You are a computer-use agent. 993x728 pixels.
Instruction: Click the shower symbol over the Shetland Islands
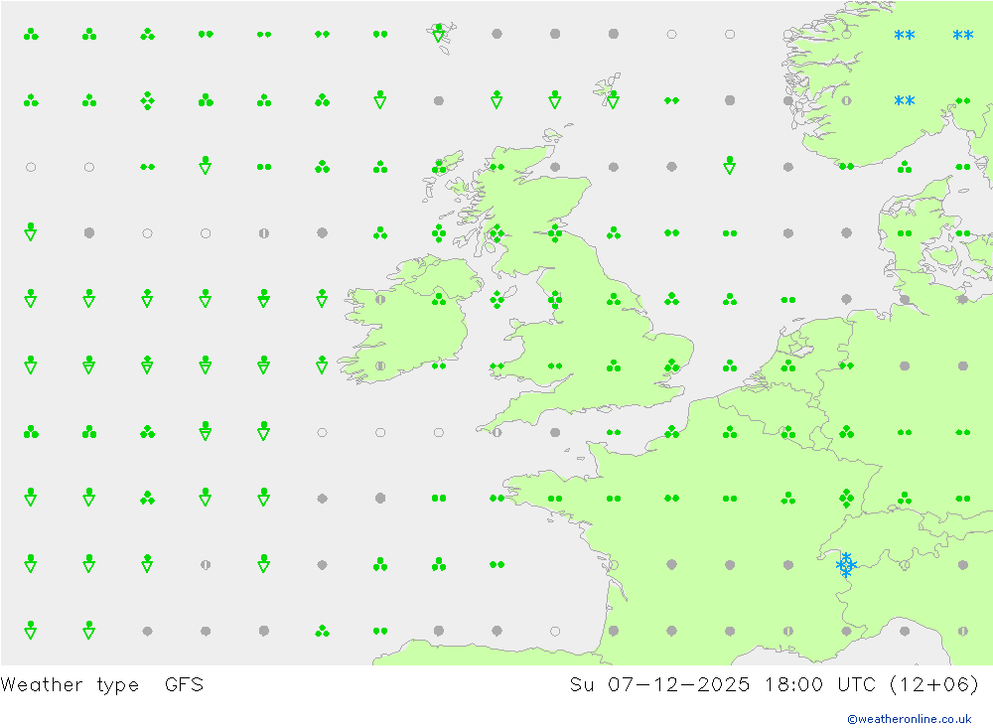pos(613,99)
